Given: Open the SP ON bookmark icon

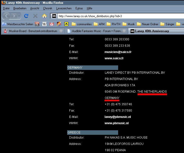Looking at the screenshot, I should pos(37,24).
